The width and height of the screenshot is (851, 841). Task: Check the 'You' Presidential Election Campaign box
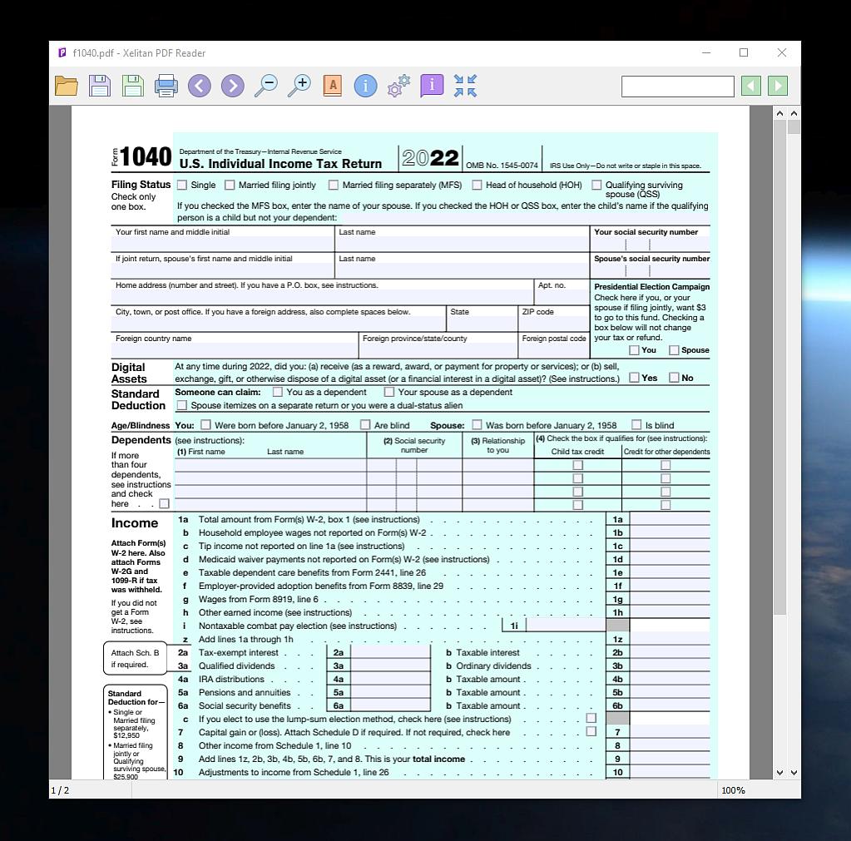633,350
